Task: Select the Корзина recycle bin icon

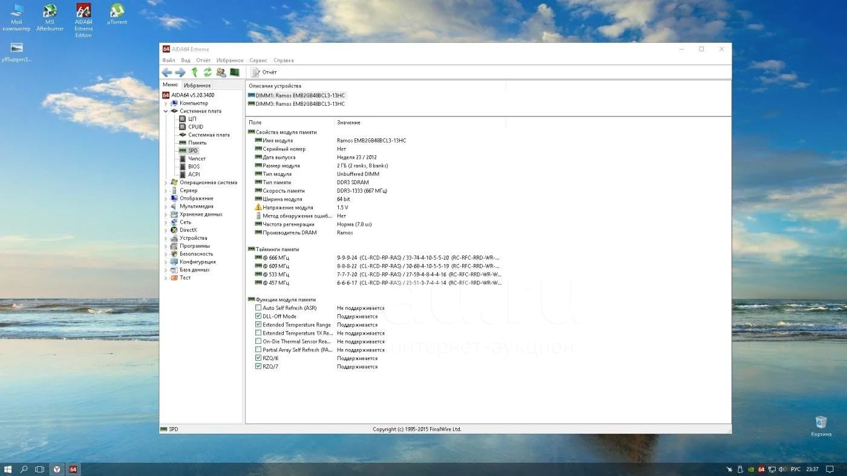Action: [820, 426]
